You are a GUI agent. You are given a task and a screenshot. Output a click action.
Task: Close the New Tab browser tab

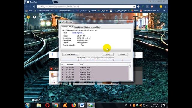click(51, 2)
